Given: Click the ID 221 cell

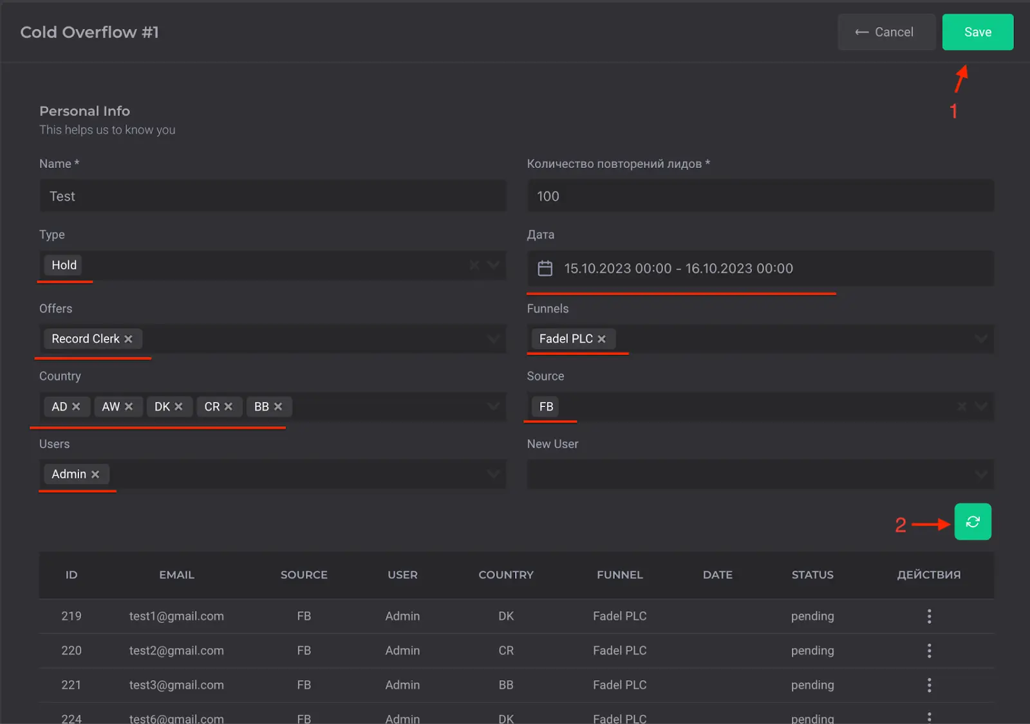Looking at the screenshot, I should click(71, 685).
